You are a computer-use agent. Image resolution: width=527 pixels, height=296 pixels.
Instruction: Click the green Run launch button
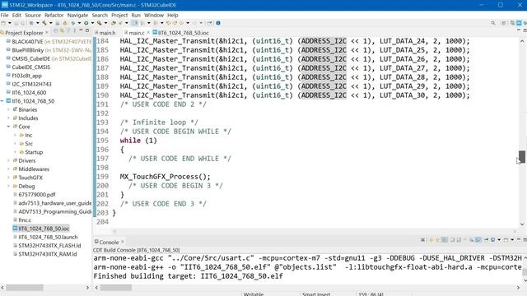(x=86, y=23)
